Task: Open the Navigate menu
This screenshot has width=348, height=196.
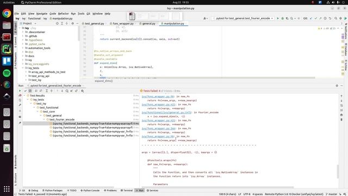Action: pos(42,14)
